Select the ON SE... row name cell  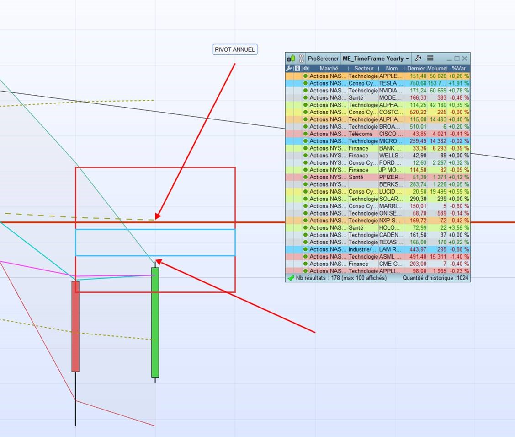(391, 213)
